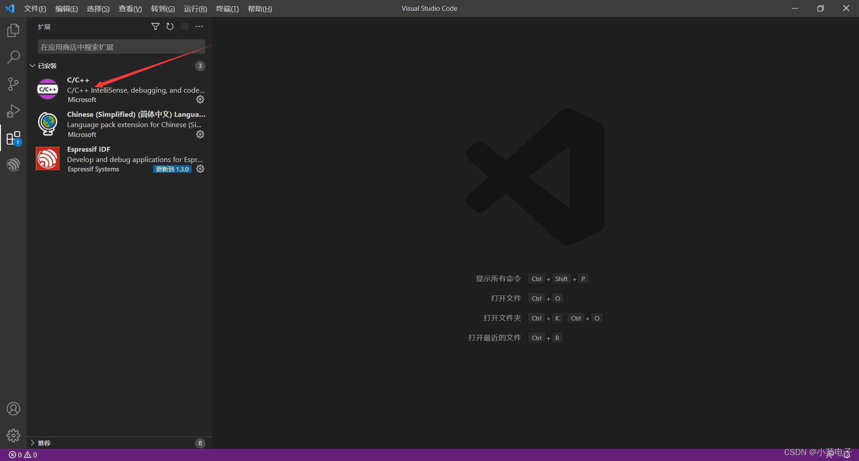
Task: Open the Accounts menu icon
Action: (13, 409)
